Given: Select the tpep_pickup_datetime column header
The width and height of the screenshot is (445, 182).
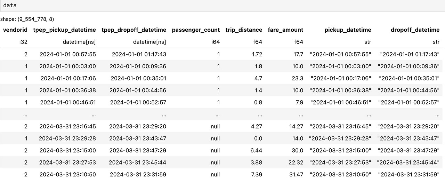Looking at the screenshot, I should [64, 30].
